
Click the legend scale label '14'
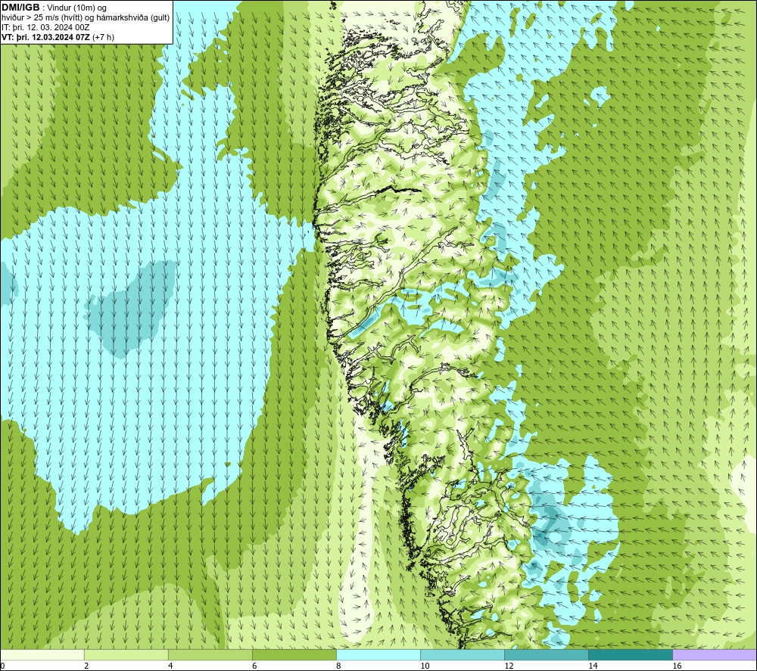[x=593, y=666]
